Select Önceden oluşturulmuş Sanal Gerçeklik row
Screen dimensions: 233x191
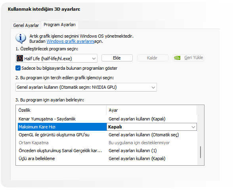pyautogui.click(x=107, y=151)
